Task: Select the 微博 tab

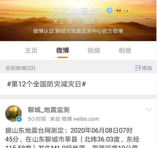Action: point(63,50)
